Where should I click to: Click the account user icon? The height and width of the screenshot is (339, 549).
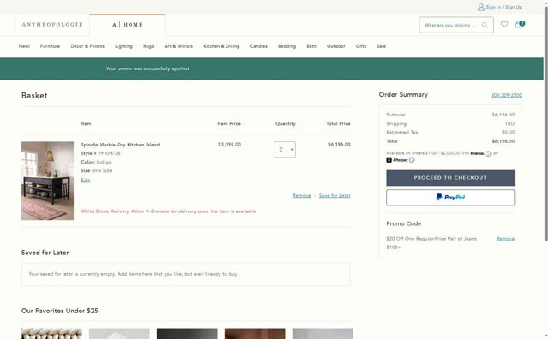click(x=481, y=7)
